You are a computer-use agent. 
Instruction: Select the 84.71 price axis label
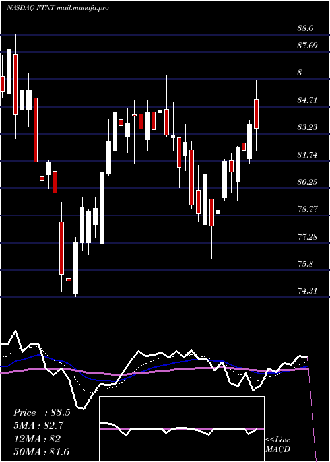pos(308,100)
